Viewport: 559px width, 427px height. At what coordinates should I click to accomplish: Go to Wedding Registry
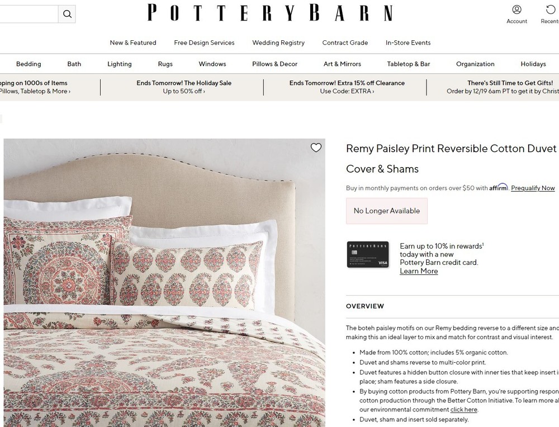(x=278, y=43)
